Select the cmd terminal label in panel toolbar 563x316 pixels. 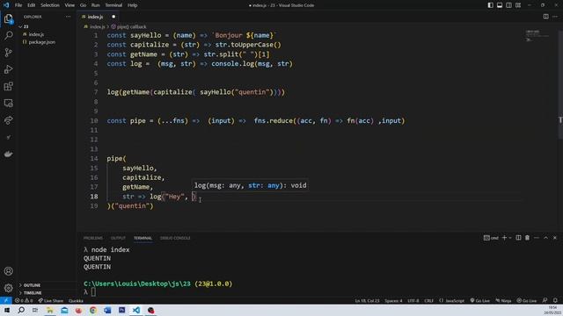(x=491, y=238)
